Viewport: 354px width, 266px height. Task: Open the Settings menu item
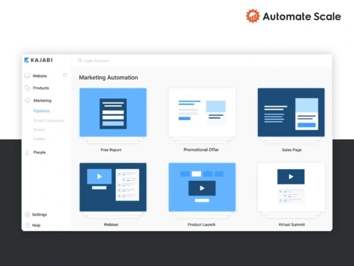[39, 215]
